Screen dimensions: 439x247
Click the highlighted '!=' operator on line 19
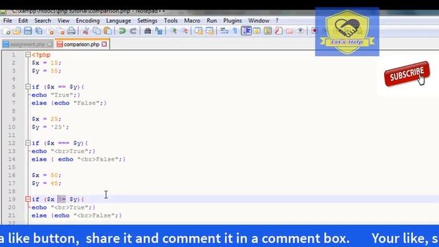pyautogui.click(x=62, y=199)
